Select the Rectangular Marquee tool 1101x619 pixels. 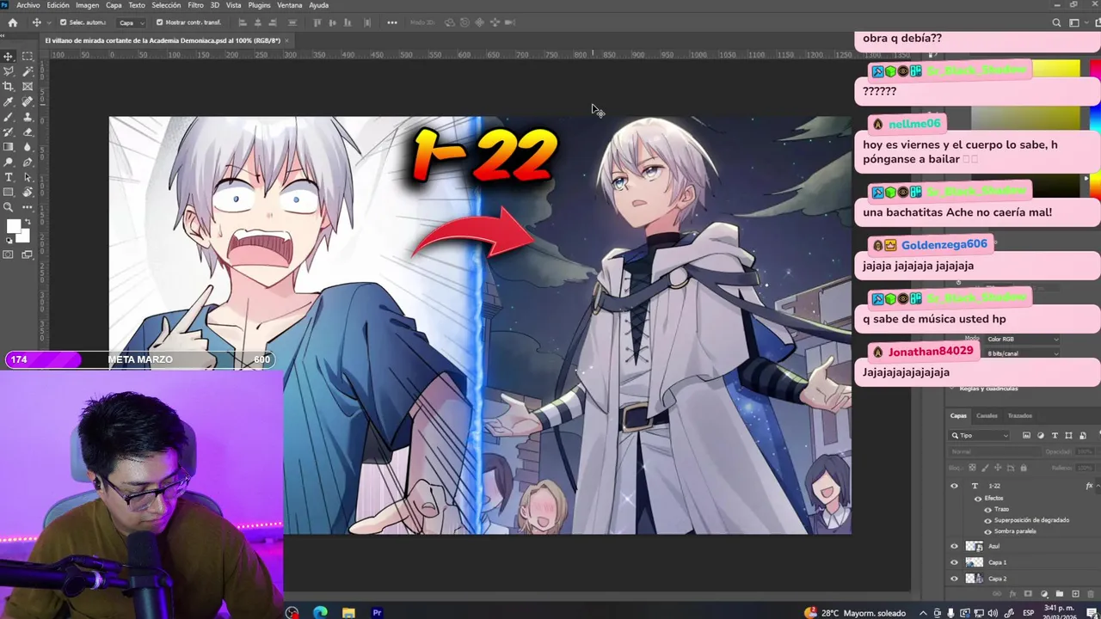tap(28, 56)
